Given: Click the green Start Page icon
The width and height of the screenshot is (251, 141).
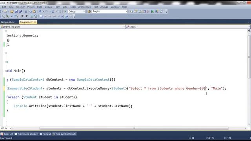Looking at the screenshot, I should point(153,11).
